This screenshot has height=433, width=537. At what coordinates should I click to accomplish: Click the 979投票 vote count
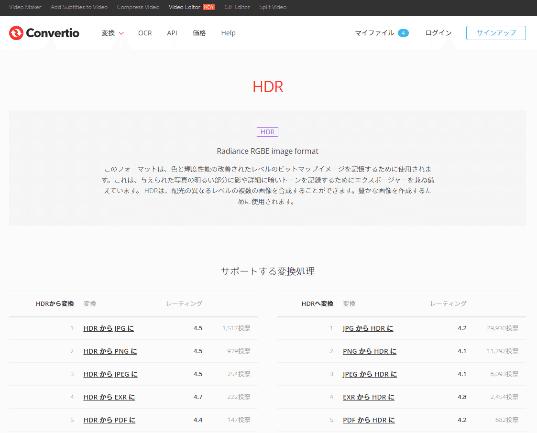click(239, 351)
